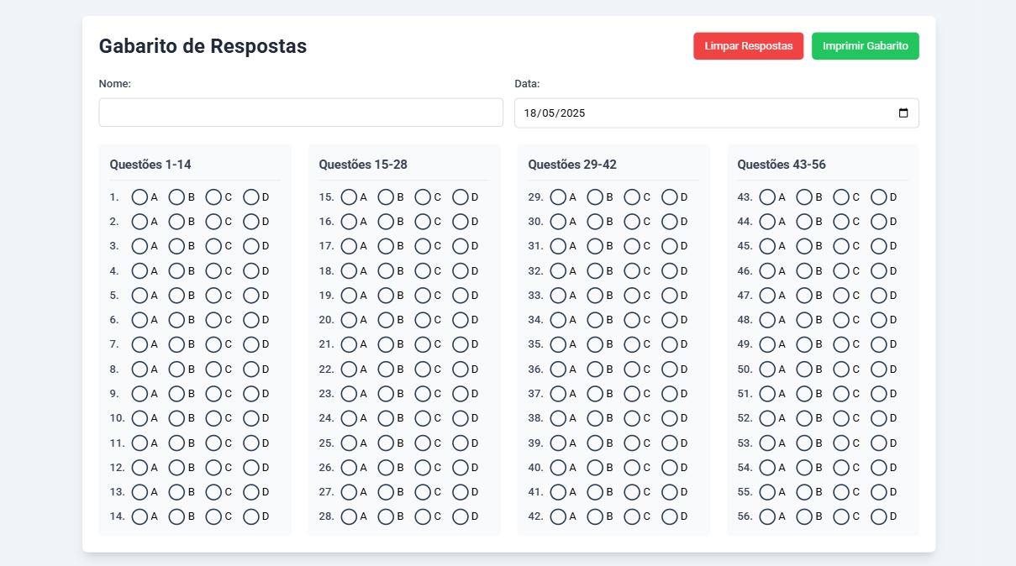Choose option D for question 42
This screenshot has width=1016, height=566.
(x=670, y=517)
